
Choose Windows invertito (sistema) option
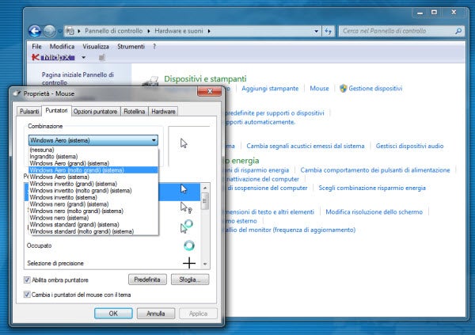[93, 197]
